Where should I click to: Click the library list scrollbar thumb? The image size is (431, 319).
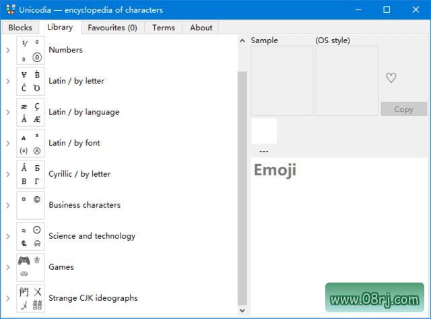(242, 188)
